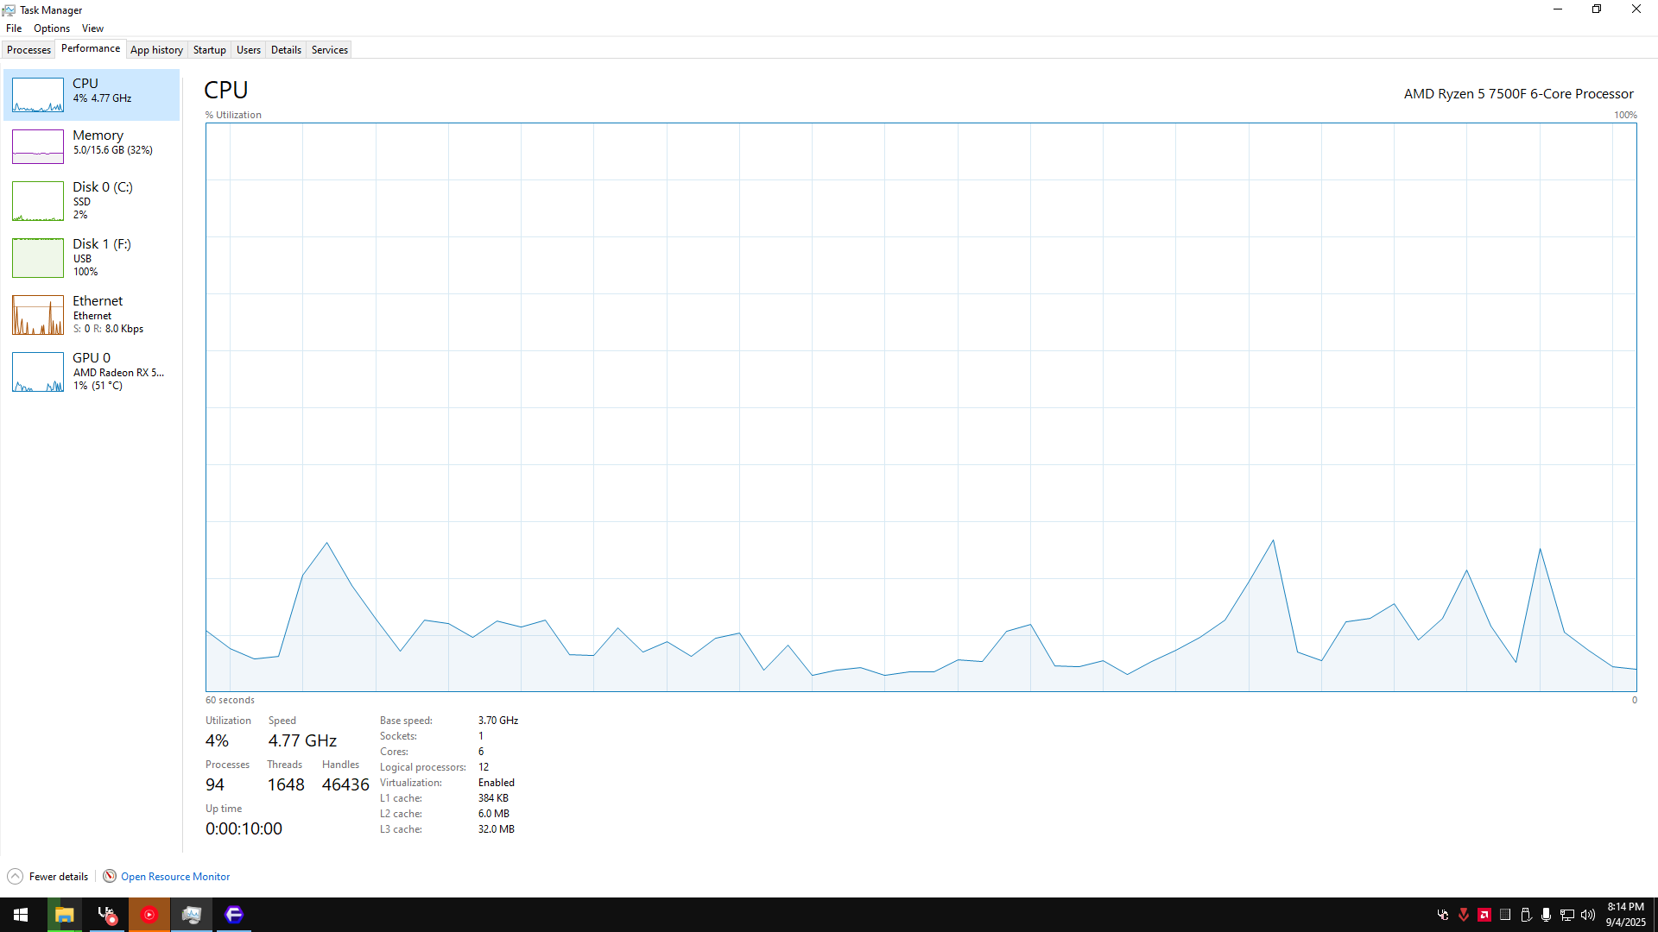This screenshot has width=1658, height=932.
Task: Restore down the Task Manager window
Action: click(1597, 9)
